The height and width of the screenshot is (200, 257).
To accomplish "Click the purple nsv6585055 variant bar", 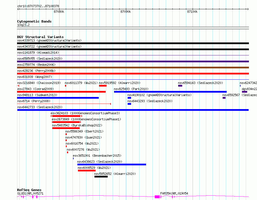I will [133, 61].
